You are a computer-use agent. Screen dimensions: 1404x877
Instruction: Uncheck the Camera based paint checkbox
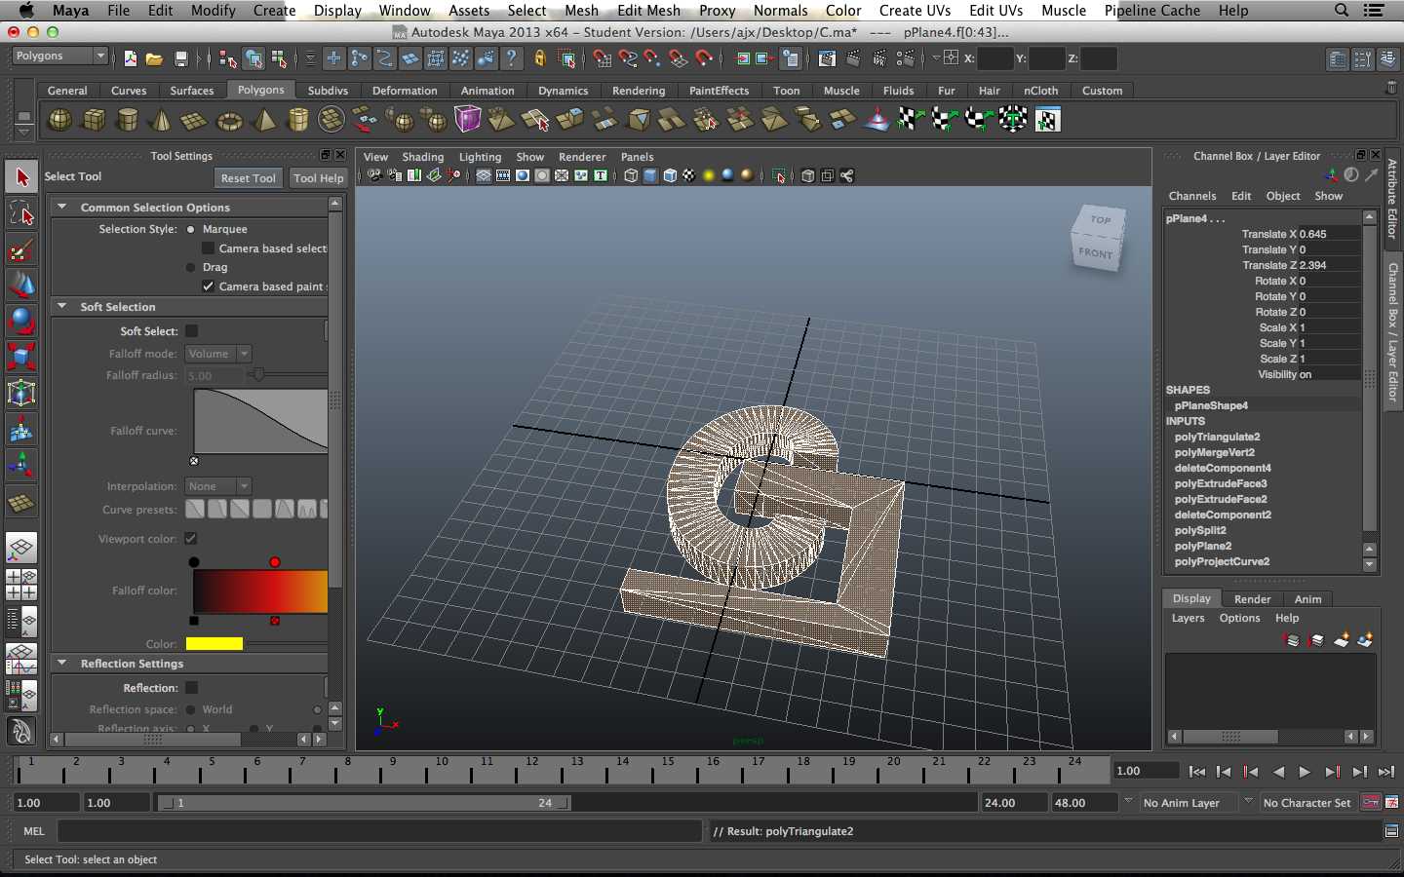coord(208,286)
